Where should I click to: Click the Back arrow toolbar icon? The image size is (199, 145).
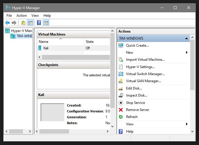pos(7,23)
